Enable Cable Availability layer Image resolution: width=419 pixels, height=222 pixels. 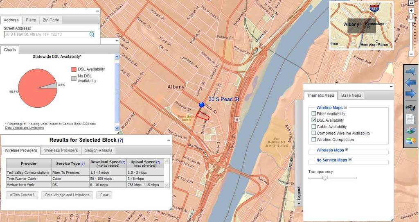pos(314,127)
